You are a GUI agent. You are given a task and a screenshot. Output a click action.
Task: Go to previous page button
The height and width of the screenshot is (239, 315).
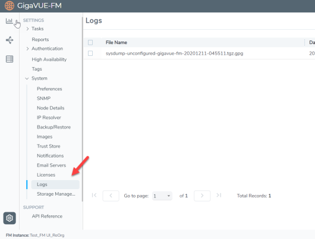point(111,196)
